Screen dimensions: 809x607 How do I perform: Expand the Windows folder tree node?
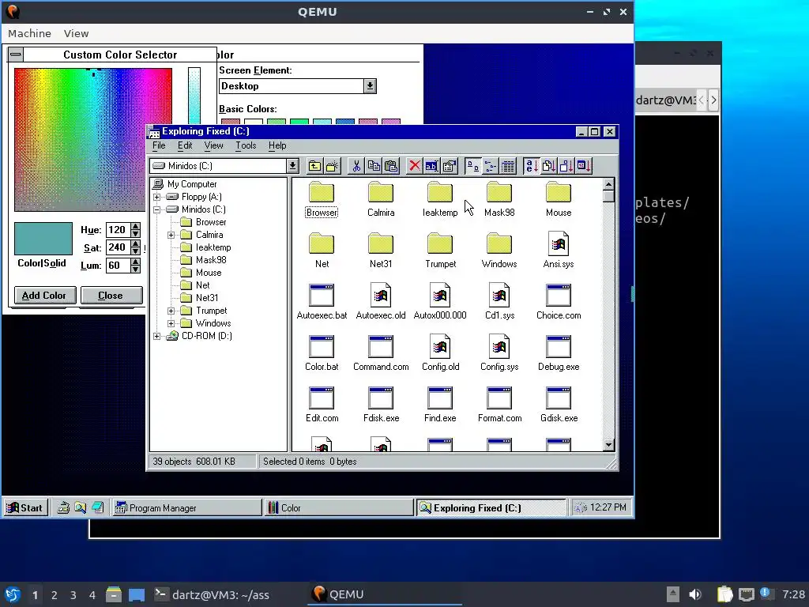click(x=171, y=323)
